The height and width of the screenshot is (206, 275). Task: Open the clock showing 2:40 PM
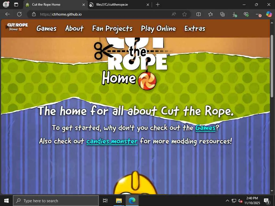tap(252, 201)
